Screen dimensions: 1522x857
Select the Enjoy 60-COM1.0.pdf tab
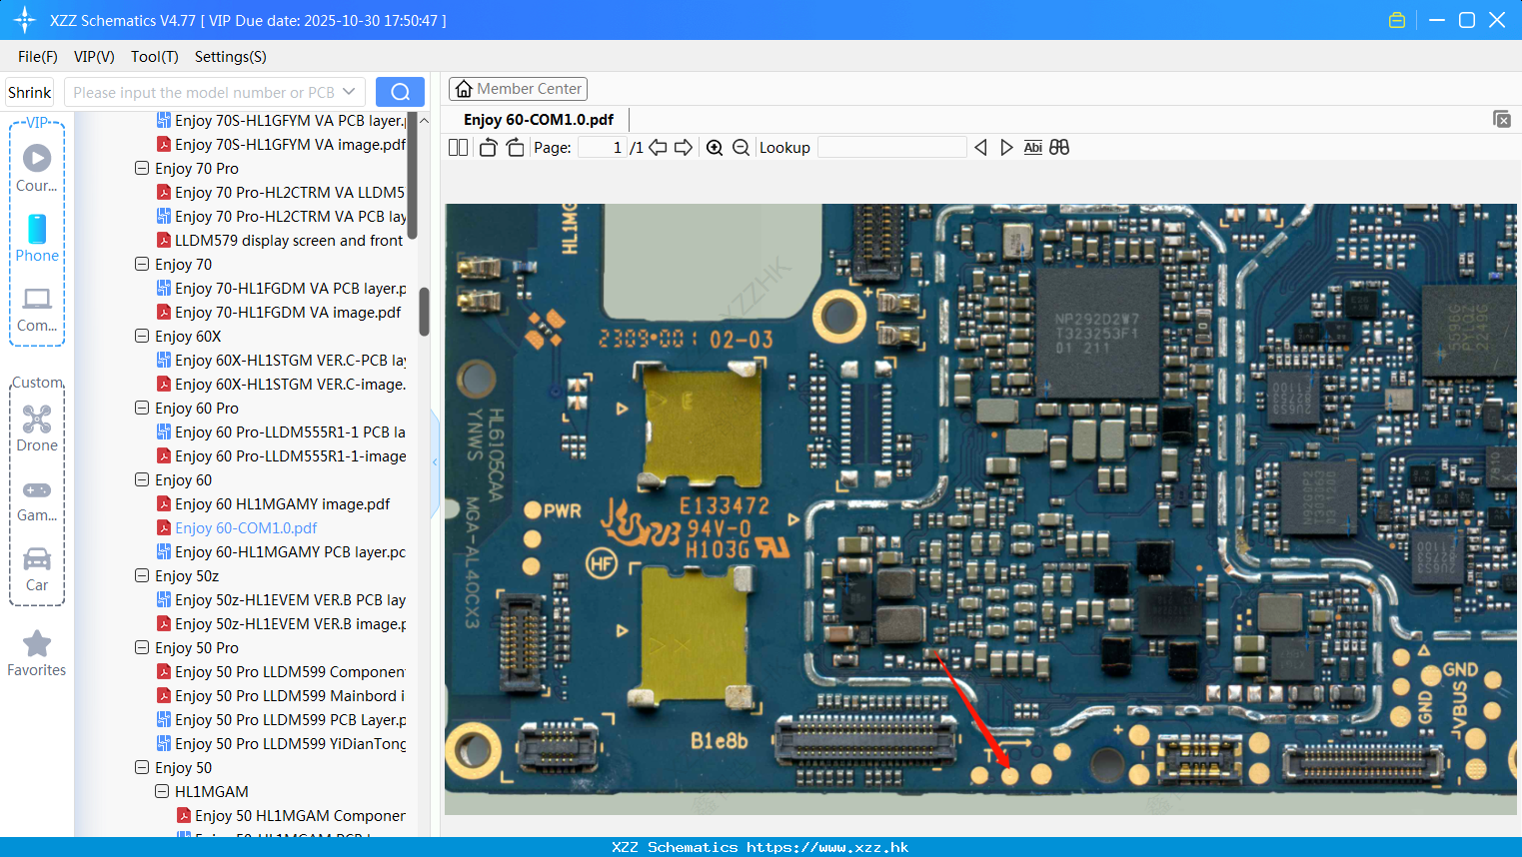(539, 120)
